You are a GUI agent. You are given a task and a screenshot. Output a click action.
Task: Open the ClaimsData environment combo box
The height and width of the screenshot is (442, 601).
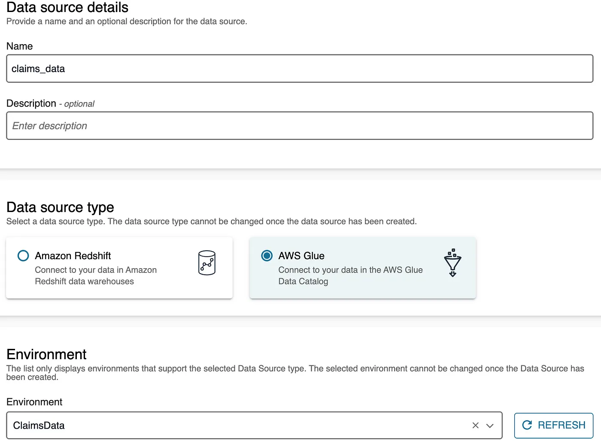254,425
